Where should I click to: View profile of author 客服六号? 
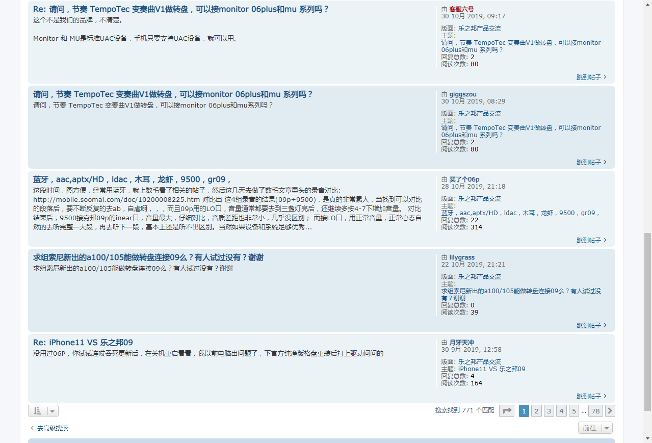coord(461,9)
